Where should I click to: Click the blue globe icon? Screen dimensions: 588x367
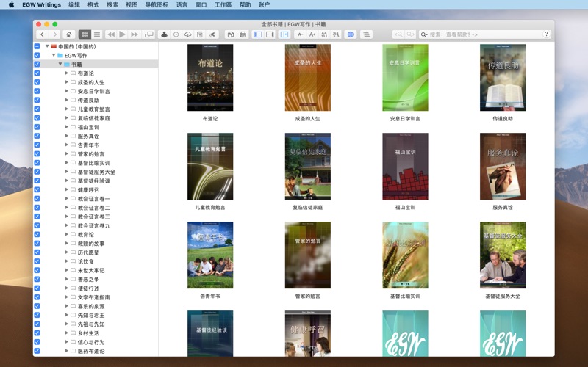pos(351,34)
